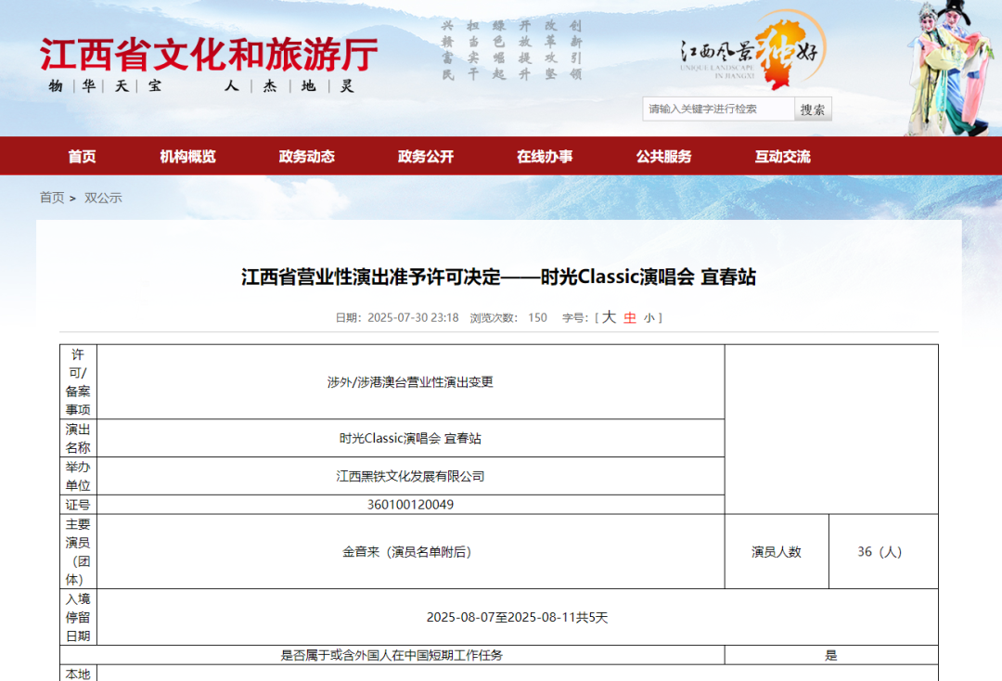Click the slogan 物华天宝 人杰地灵
The image size is (1002, 681).
point(201,85)
